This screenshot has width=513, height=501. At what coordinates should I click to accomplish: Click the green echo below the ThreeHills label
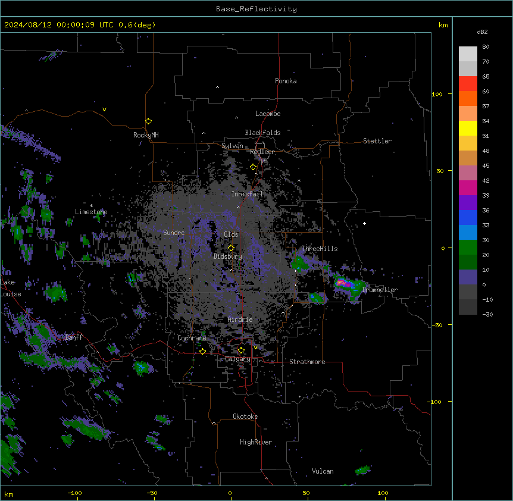pos(299,263)
